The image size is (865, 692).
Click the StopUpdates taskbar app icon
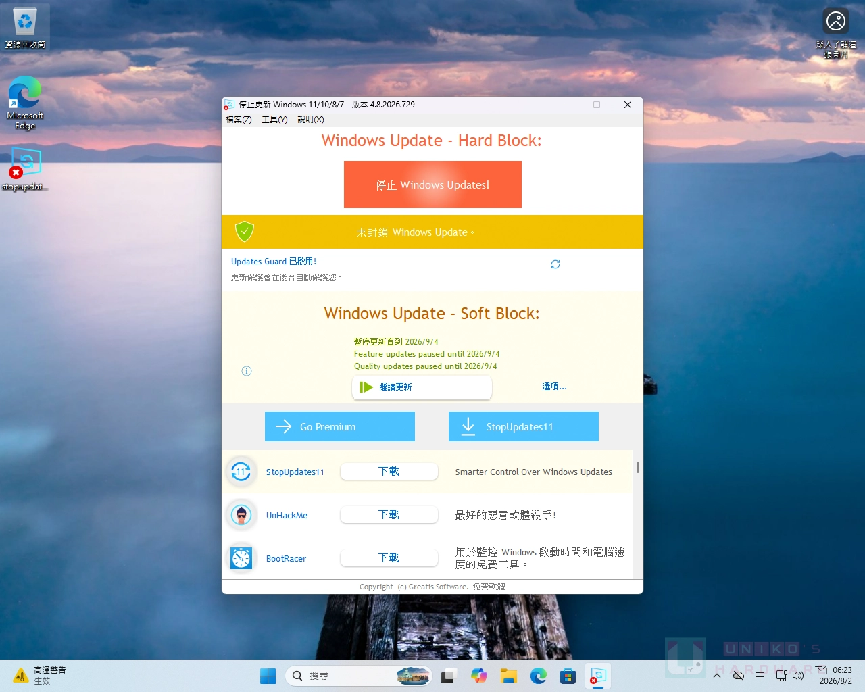[x=598, y=676]
